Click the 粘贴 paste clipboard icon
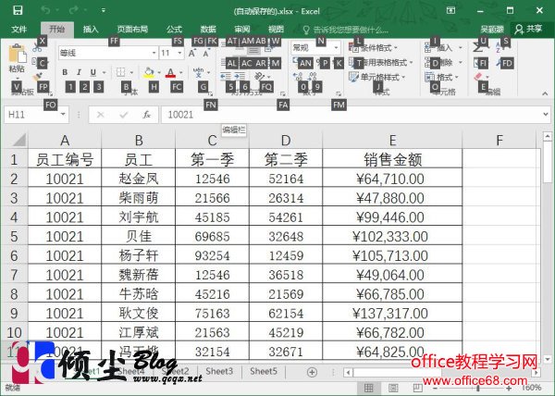 tap(17, 55)
